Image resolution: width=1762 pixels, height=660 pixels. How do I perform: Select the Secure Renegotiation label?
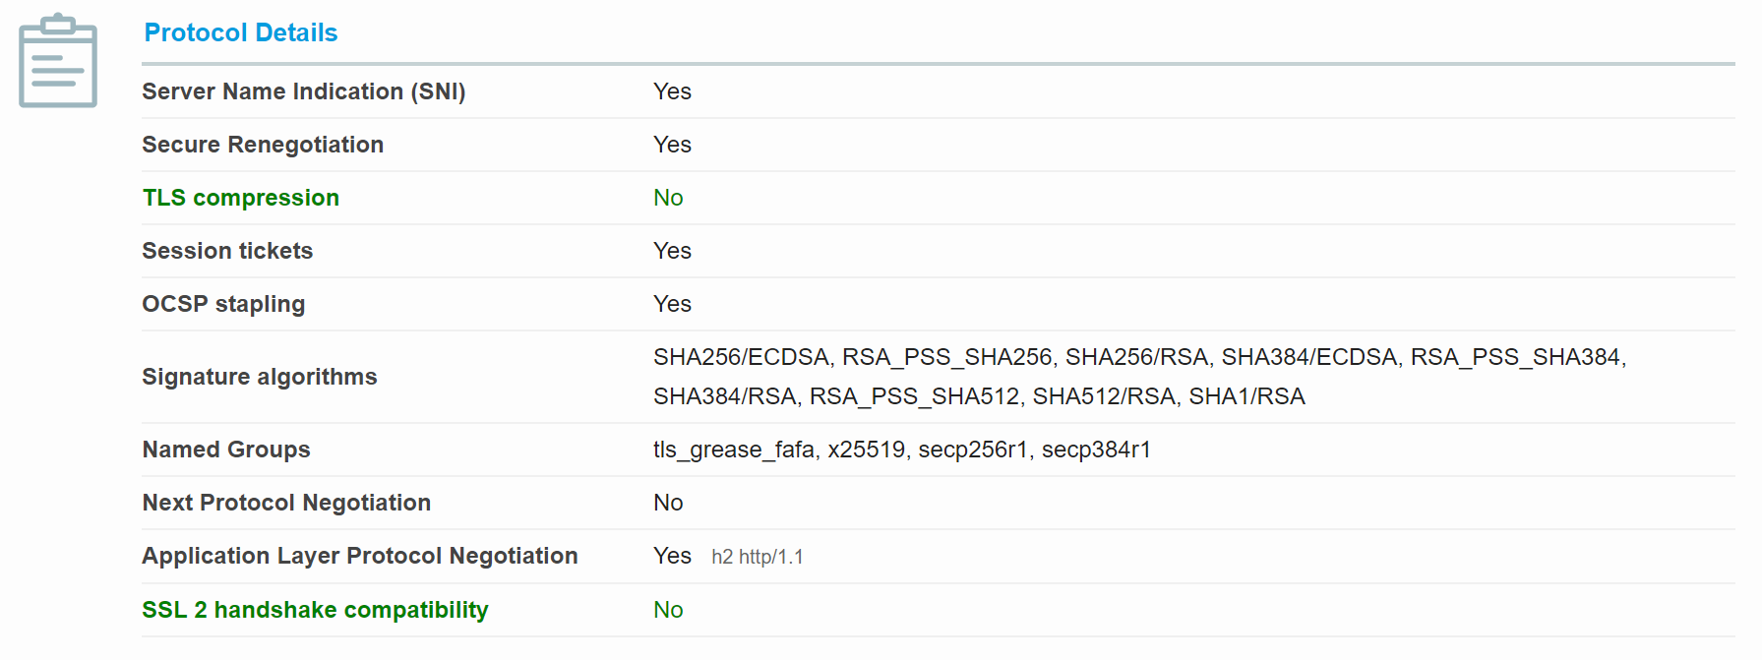click(x=263, y=145)
